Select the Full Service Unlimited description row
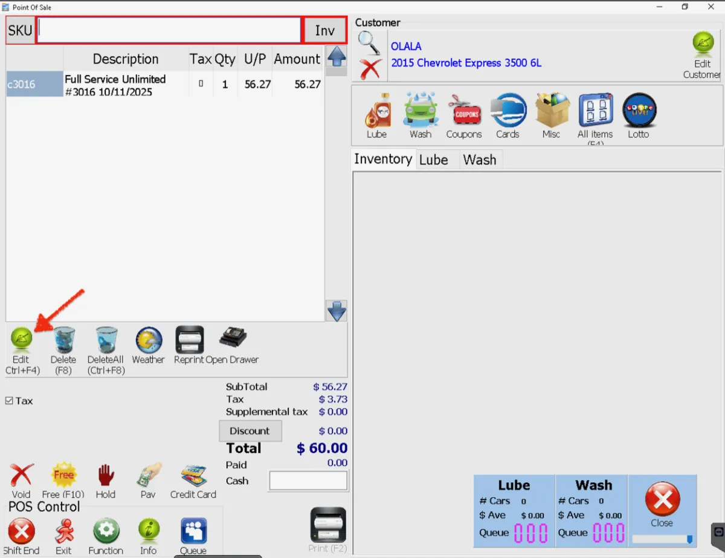 click(126, 85)
